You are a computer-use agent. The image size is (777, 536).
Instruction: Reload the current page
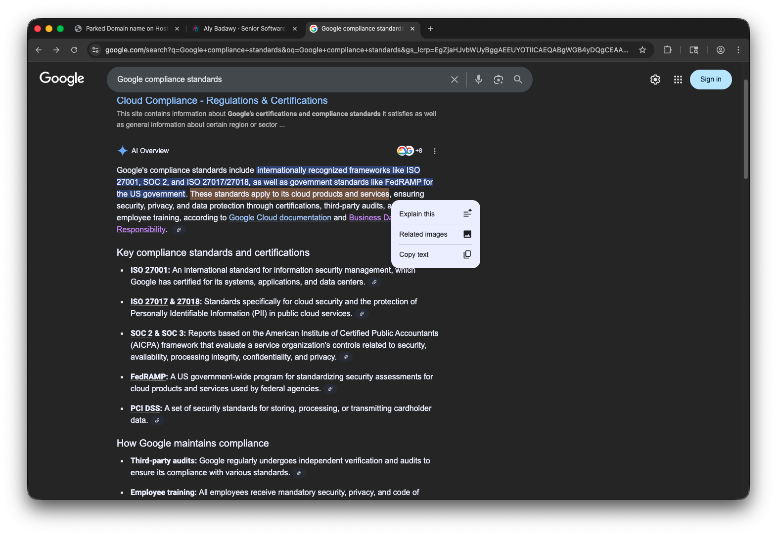click(74, 50)
